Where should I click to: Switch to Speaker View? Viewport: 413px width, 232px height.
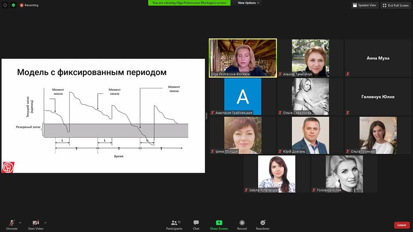(364, 5)
